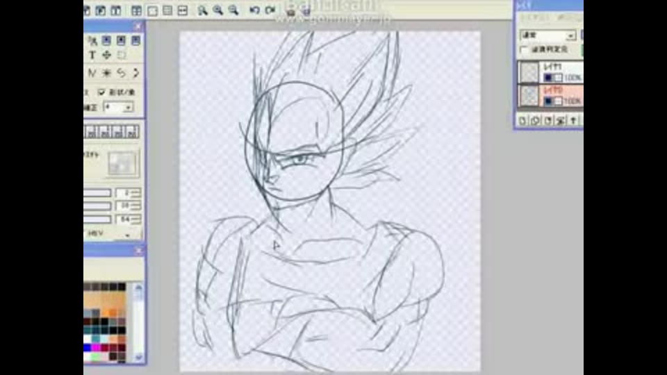The height and width of the screenshot is (375, 667).
Task: Click the palette scrollbar down arrow
Action: coord(139,358)
